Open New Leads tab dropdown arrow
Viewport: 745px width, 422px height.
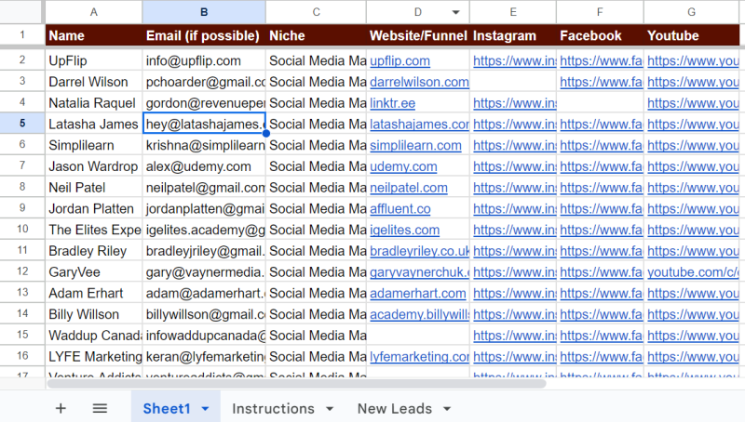point(447,409)
